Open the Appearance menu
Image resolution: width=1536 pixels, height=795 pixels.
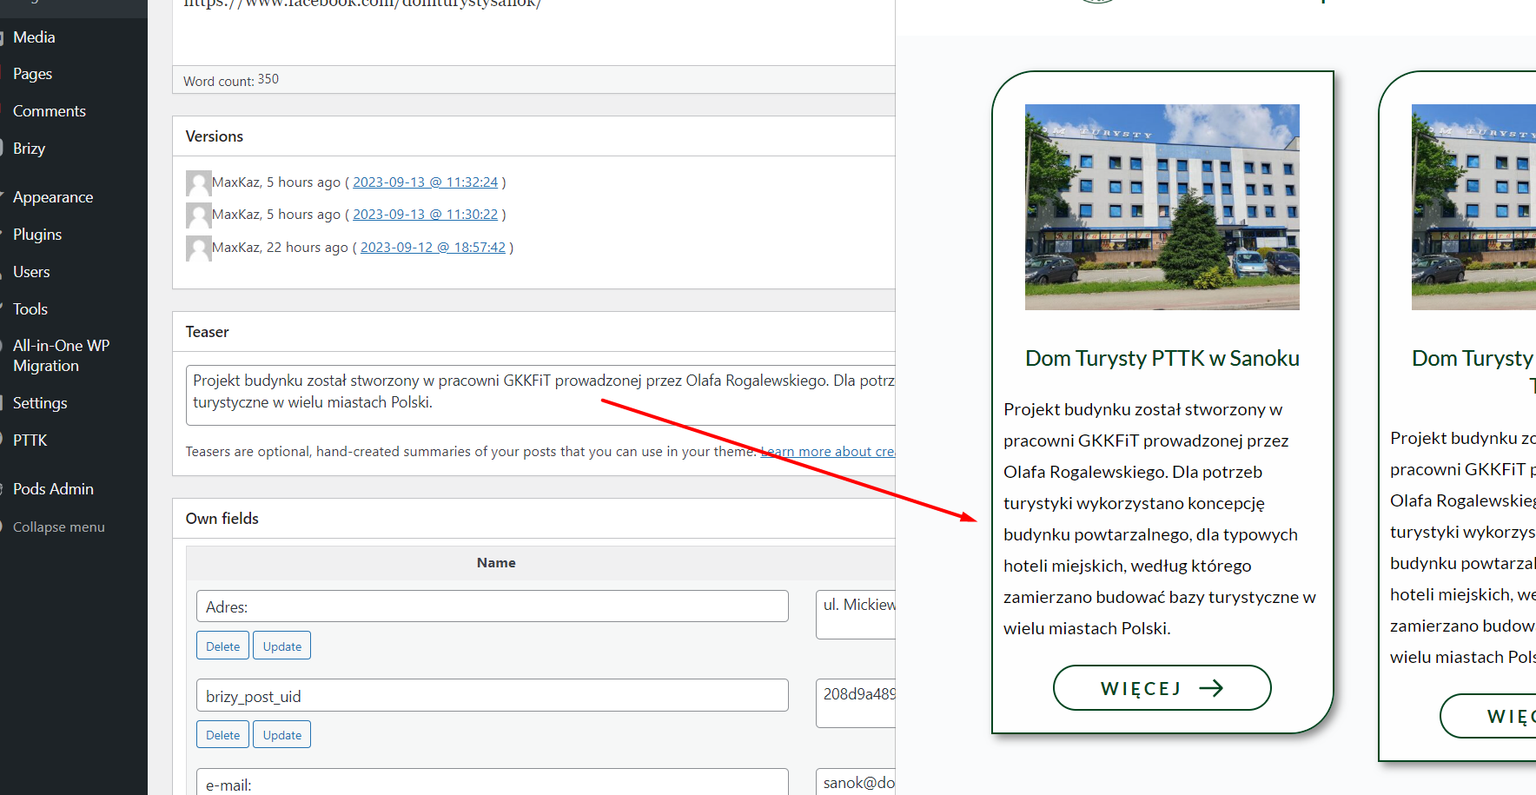click(x=52, y=197)
